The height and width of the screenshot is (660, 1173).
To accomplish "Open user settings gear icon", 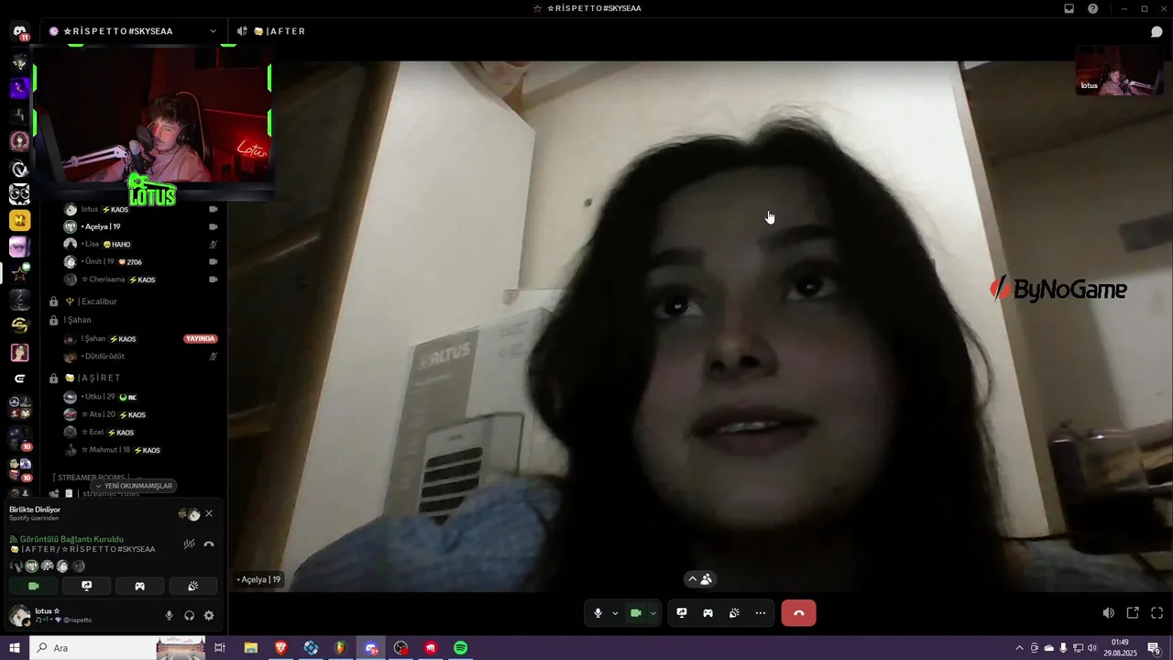I will [209, 616].
